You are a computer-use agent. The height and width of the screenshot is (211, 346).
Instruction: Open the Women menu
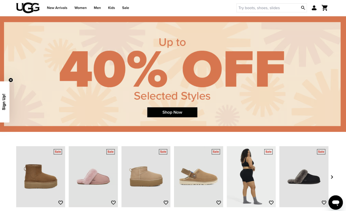[x=80, y=8]
